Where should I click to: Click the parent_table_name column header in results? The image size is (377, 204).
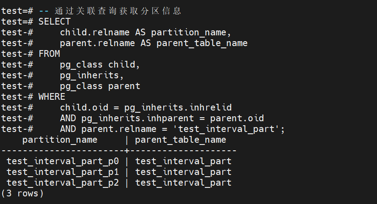click(x=180, y=140)
